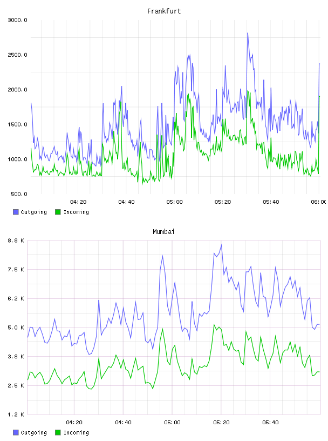Select the Incoming legend label in Mumbai chart
The image size is (328, 441).
tap(76, 433)
